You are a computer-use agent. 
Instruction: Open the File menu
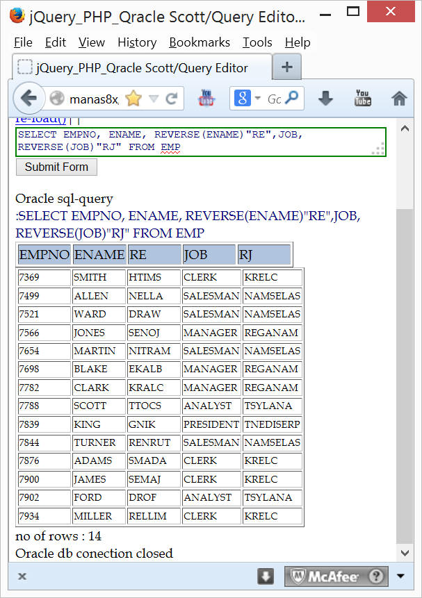coord(24,42)
